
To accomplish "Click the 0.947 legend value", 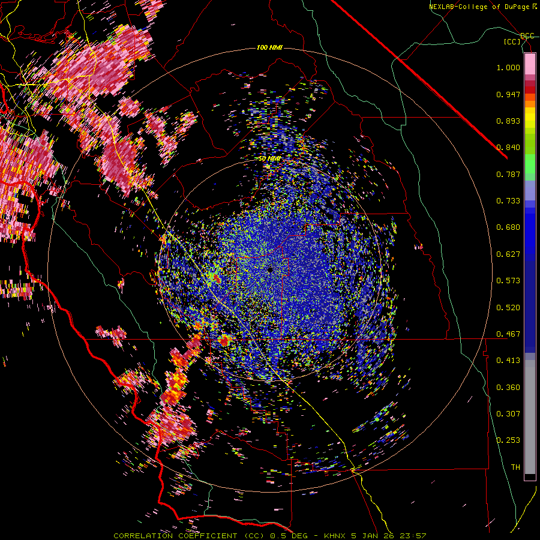I will 508,94.
